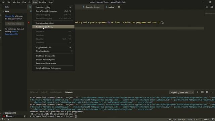Open the File menu
215x121 pixels.
3,2
